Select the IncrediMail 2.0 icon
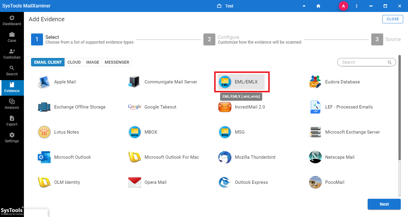408x217 pixels. (225, 107)
